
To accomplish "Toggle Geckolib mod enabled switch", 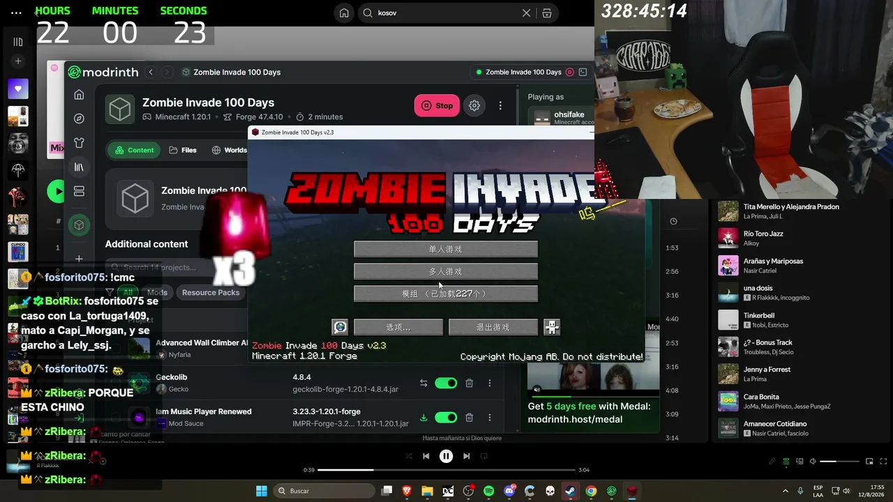I will (x=446, y=383).
